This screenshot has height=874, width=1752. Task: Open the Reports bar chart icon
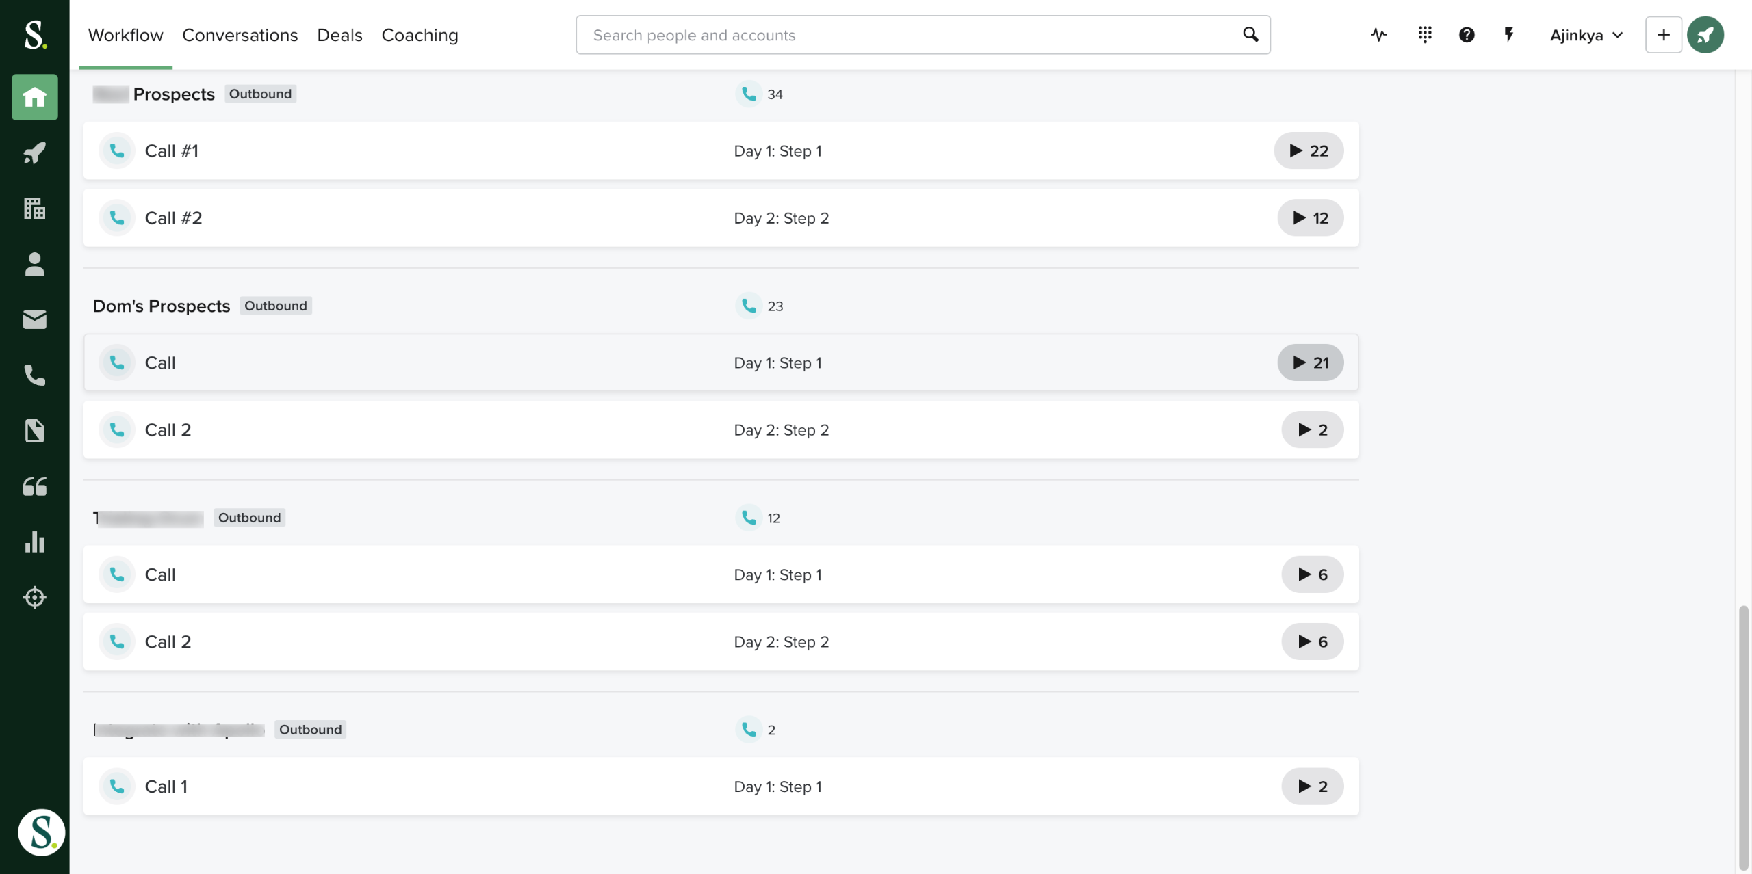[x=34, y=542]
